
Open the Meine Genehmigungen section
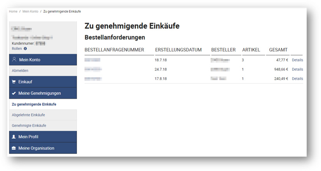43,93
